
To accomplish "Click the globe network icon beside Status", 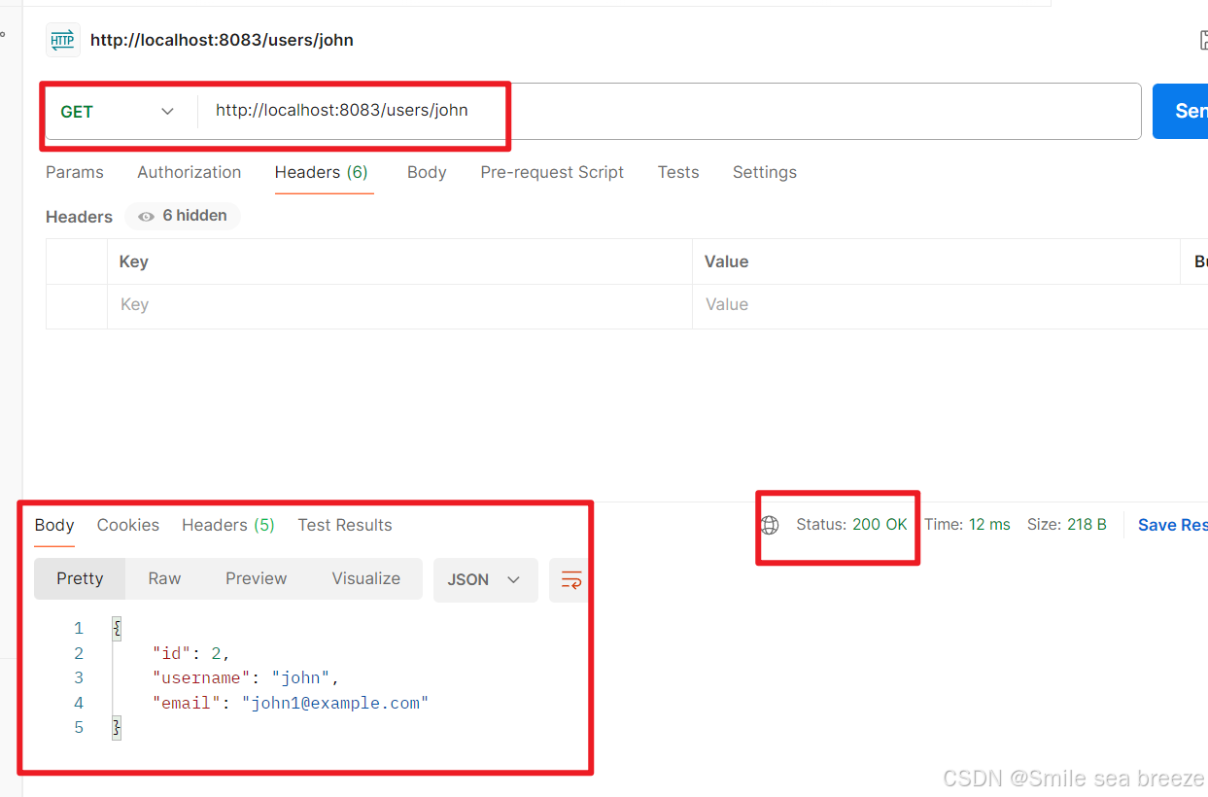I will point(770,525).
